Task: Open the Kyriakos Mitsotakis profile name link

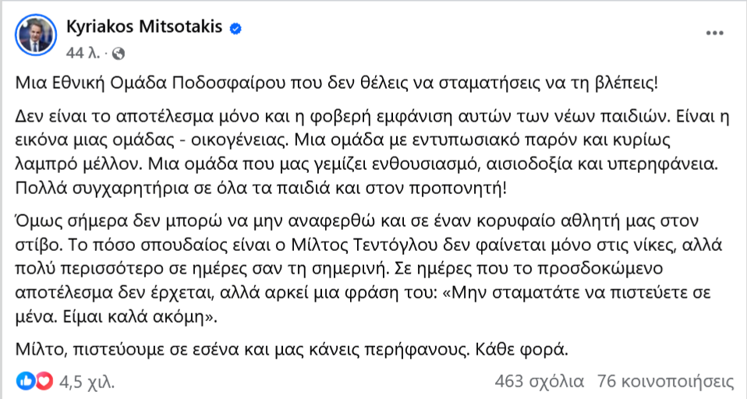Action: click(144, 26)
